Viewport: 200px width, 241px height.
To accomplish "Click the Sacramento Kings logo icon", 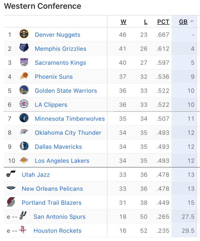I will pyautogui.click(x=24, y=63).
